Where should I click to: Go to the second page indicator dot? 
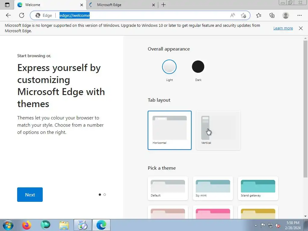(105, 195)
